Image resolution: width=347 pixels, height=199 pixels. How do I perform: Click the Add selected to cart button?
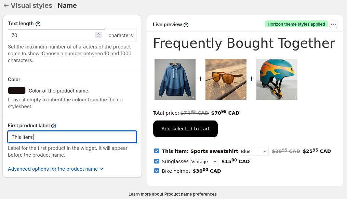[185, 129]
